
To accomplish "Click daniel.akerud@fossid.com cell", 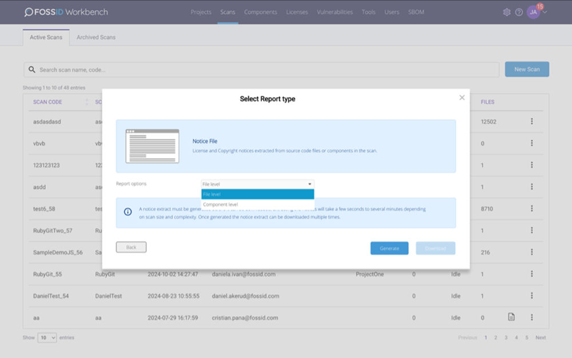I will point(245,296).
